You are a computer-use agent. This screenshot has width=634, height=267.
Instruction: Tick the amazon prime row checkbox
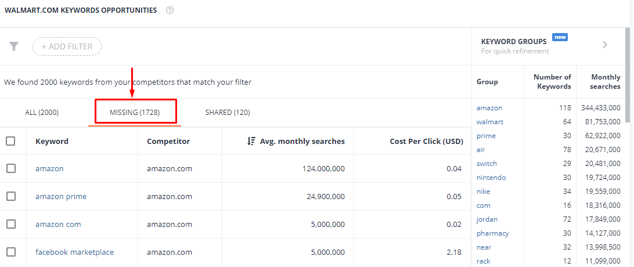tap(11, 196)
